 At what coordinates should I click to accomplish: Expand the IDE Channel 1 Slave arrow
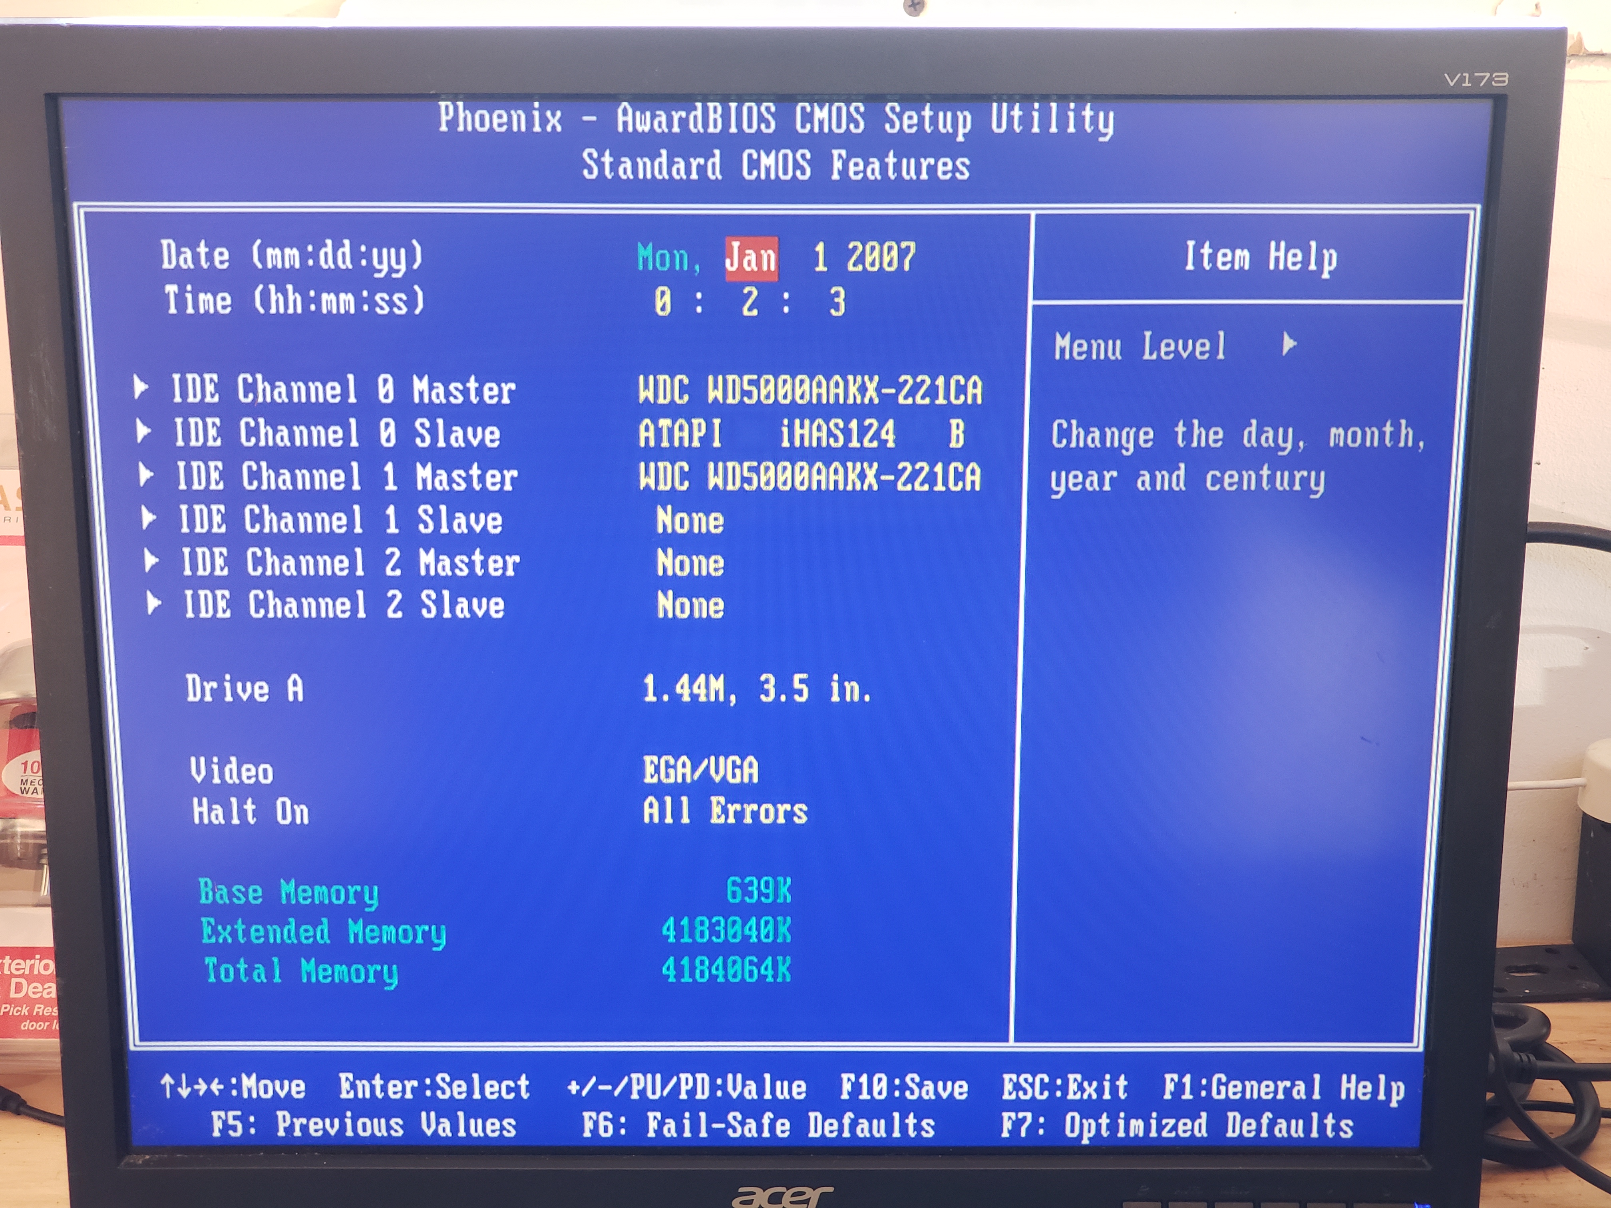(149, 518)
